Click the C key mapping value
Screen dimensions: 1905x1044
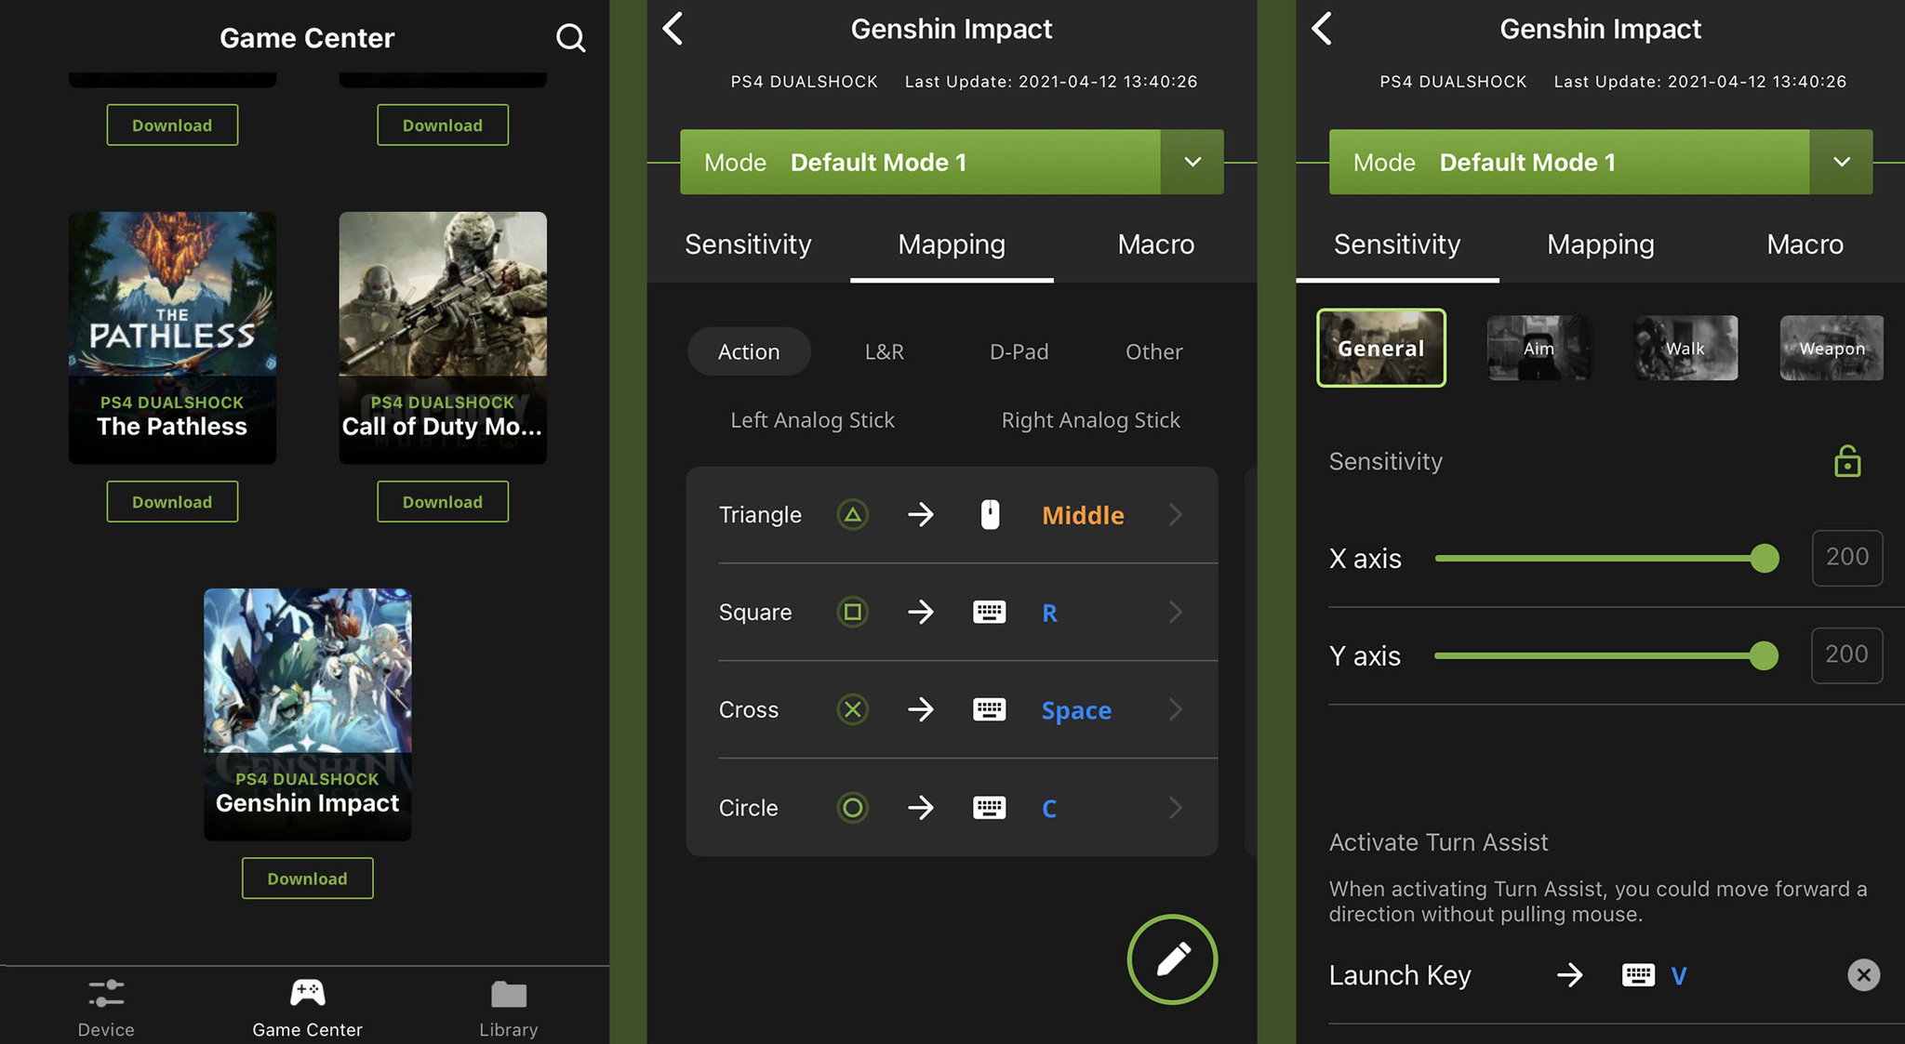pyautogui.click(x=1049, y=808)
